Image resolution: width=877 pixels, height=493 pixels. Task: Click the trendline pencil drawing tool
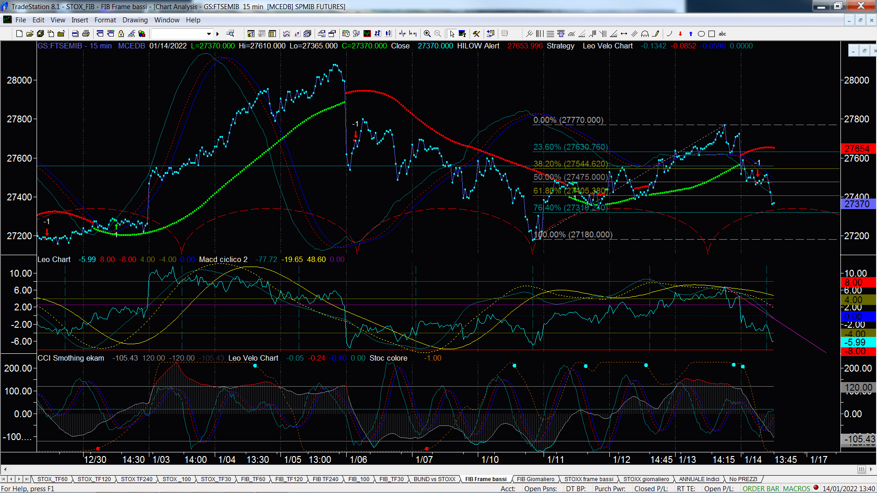point(655,34)
